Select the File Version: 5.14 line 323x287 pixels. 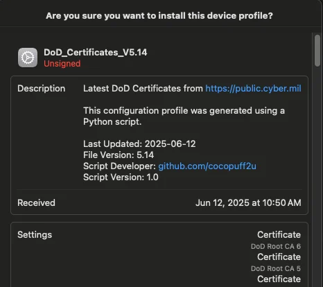coord(119,155)
